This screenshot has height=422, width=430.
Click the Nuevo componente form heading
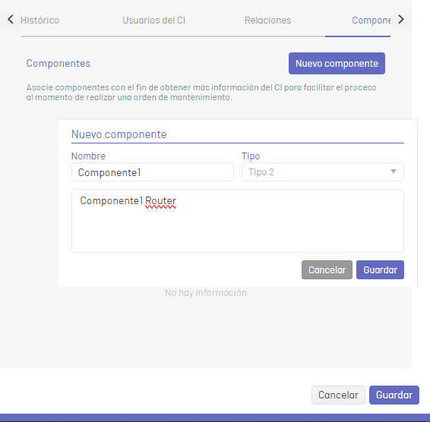(x=119, y=134)
